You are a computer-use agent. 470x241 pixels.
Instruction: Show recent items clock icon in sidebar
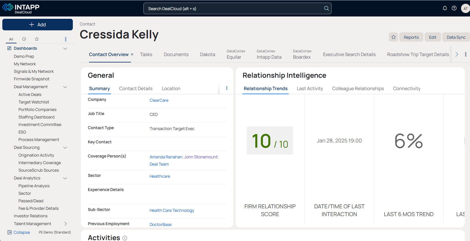[x=24, y=39]
